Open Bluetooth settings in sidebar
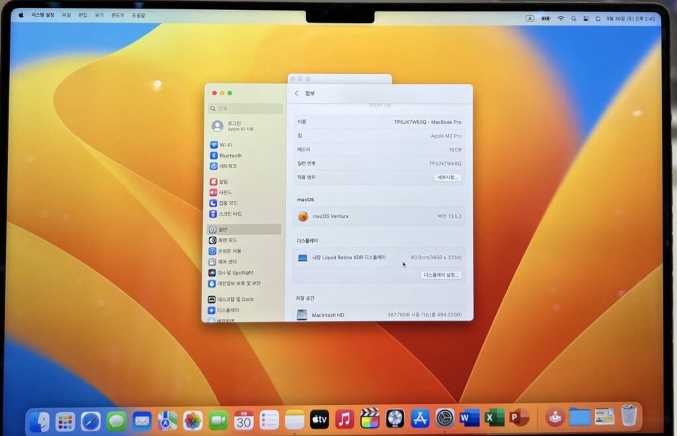This screenshot has width=677, height=436. pyautogui.click(x=226, y=155)
